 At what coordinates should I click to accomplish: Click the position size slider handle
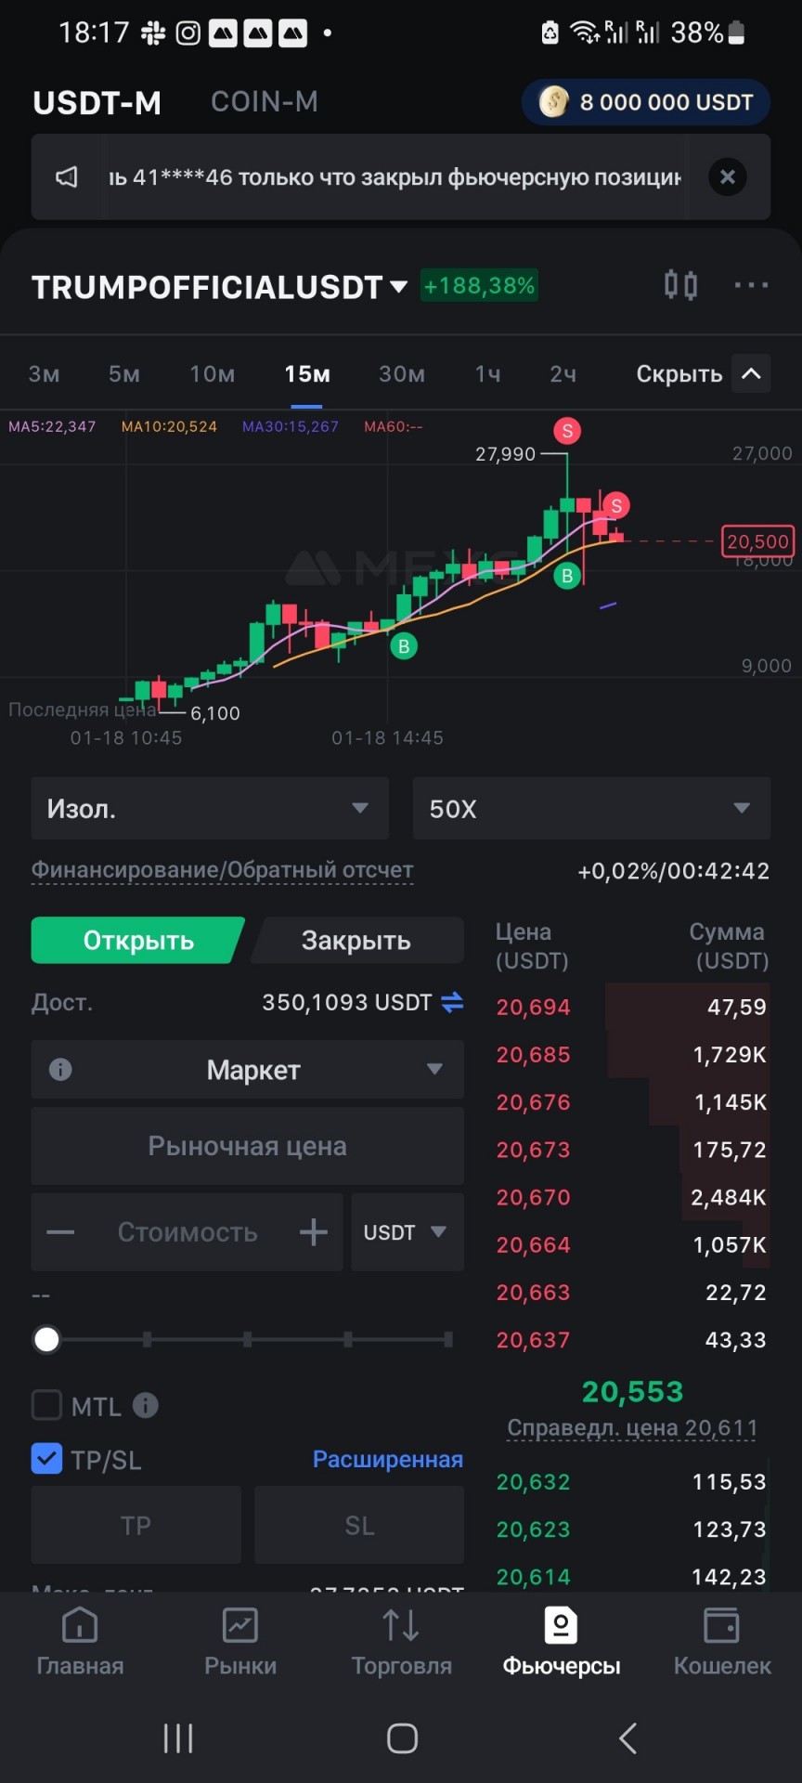pyautogui.click(x=46, y=1339)
